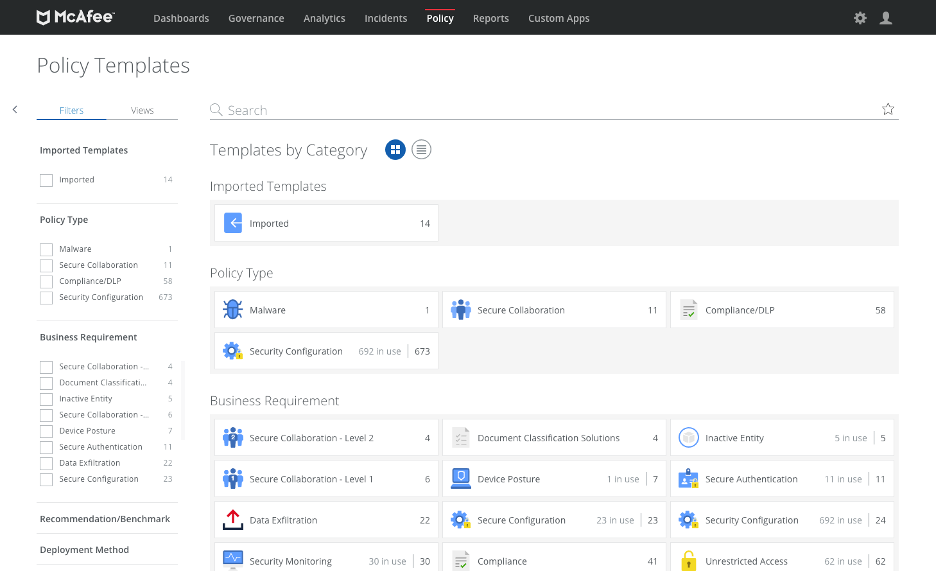This screenshot has width=936, height=571.
Task: Click the settings gear icon
Action: 860,18
